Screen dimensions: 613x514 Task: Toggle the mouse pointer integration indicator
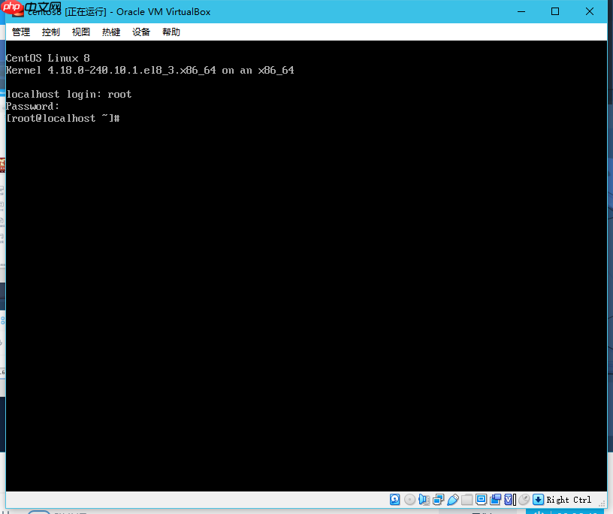pyautogui.click(x=524, y=499)
